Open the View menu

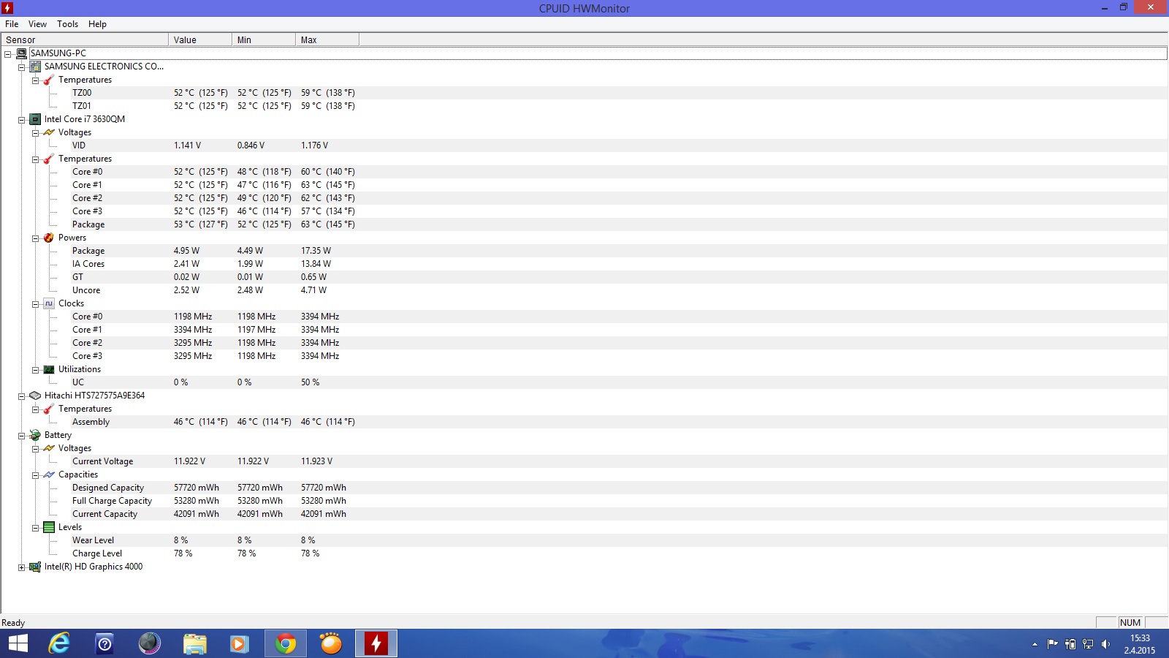(x=37, y=24)
